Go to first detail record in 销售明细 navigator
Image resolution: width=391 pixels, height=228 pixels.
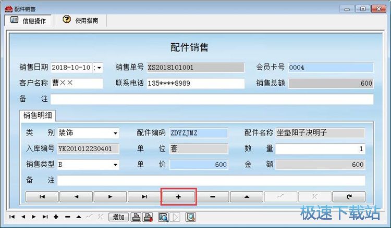(x=42, y=197)
